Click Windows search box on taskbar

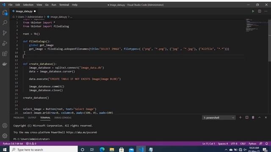pyautogui.click(x=44, y=149)
